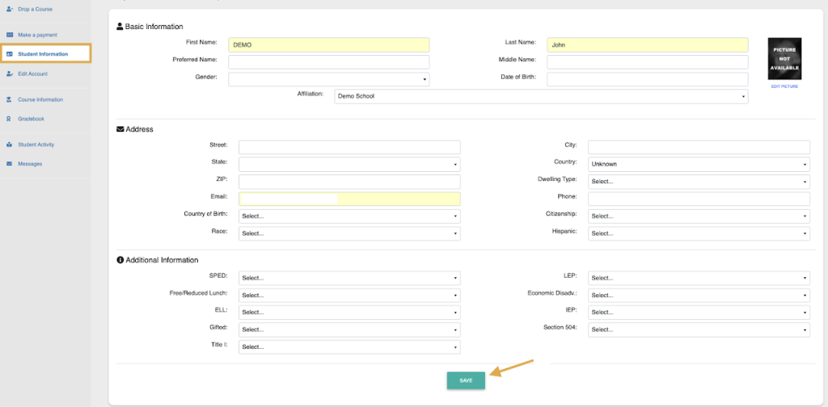Open the Free/Reduced Lunch dropdown
The width and height of the screenshot is (828, 407).
pos(349,296)
